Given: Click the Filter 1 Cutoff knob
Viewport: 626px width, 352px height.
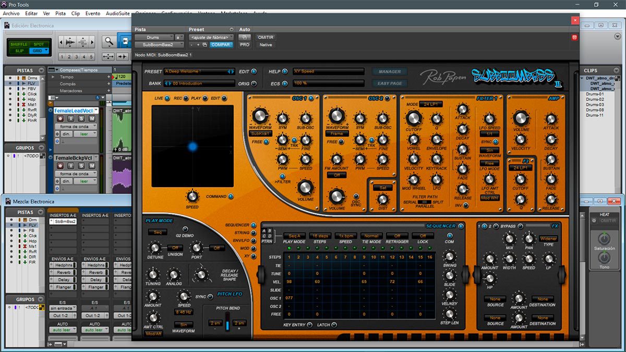Looking at the screenshot, I should tap(413, 118).
